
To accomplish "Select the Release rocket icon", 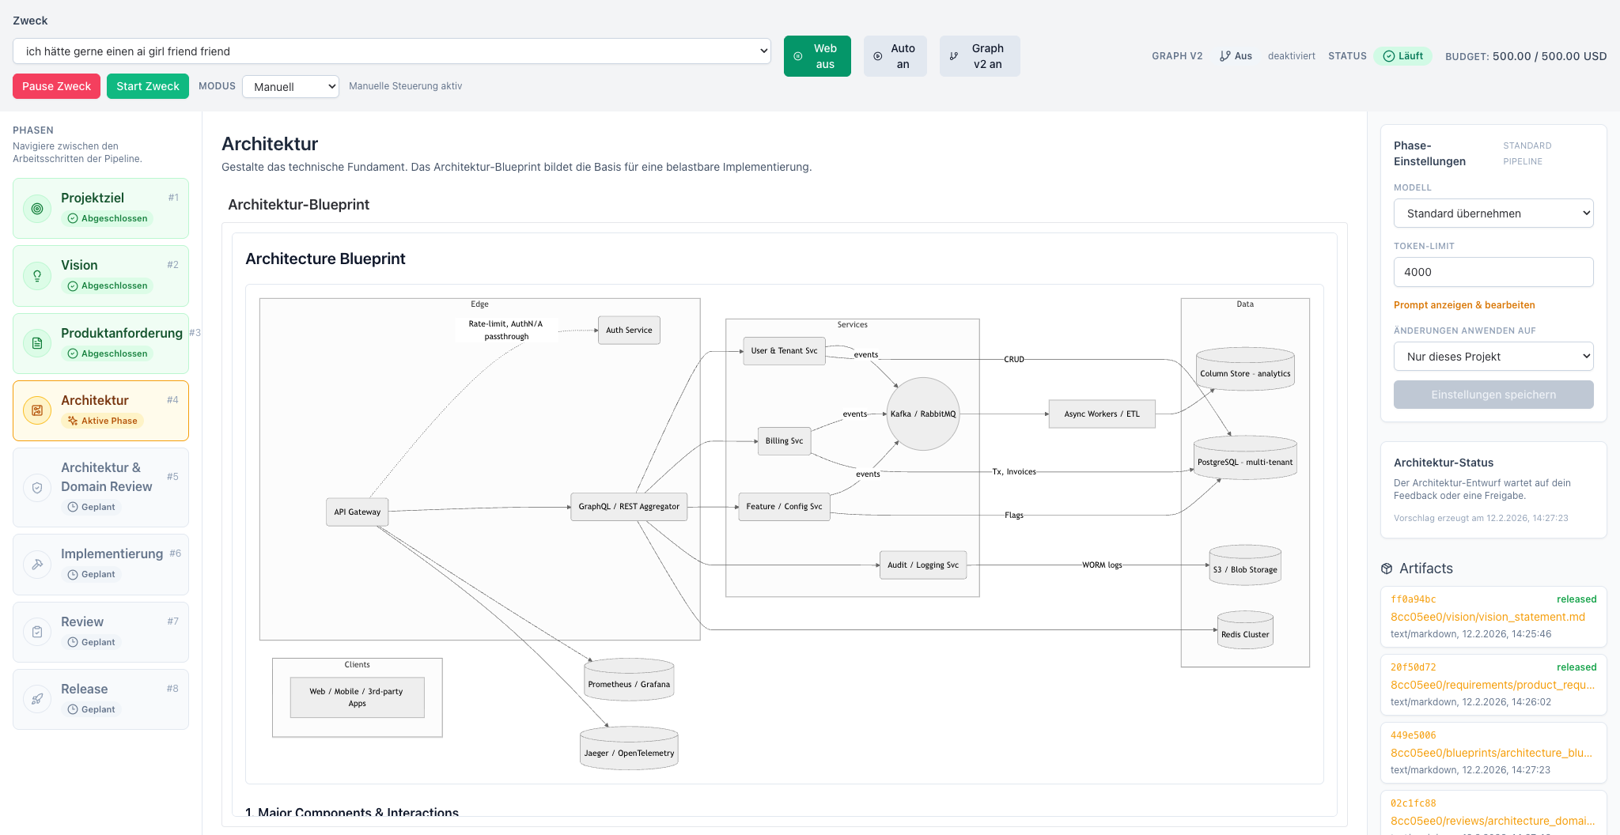I will click(x=37, y=699).
